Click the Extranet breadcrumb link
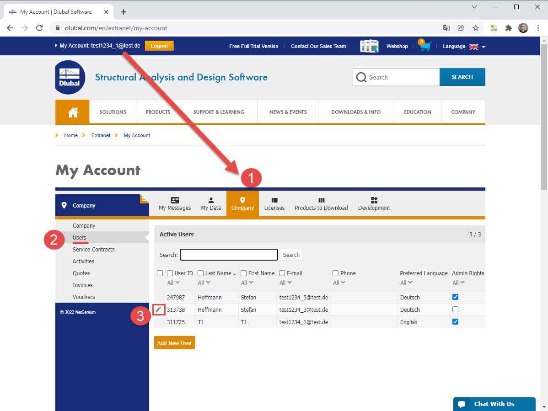 pos(101,135)
